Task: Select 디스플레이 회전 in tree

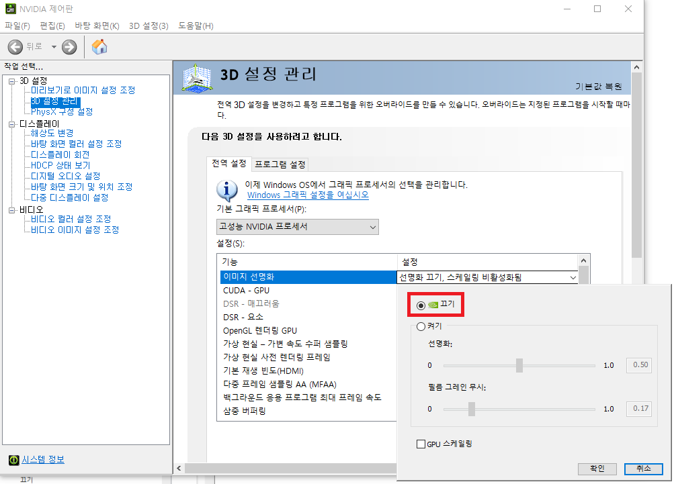Action: [60, 154]
